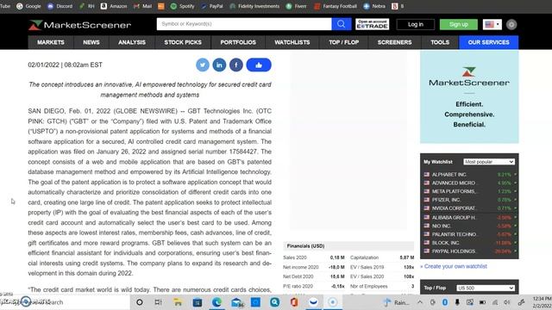
Task: Select META PLATFORMS in the watchlist
Action: 454,191
